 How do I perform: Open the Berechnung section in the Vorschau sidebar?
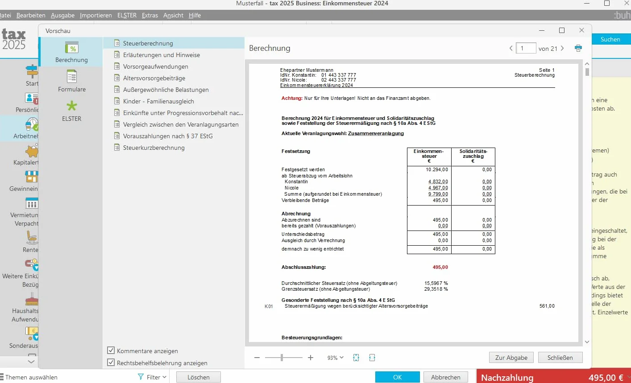pos(71,52)
